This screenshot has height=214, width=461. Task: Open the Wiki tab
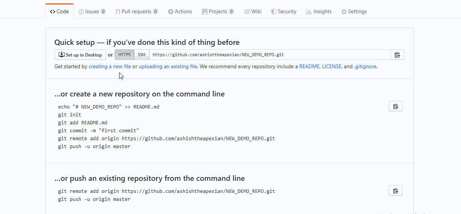click(x=253, y=11)
